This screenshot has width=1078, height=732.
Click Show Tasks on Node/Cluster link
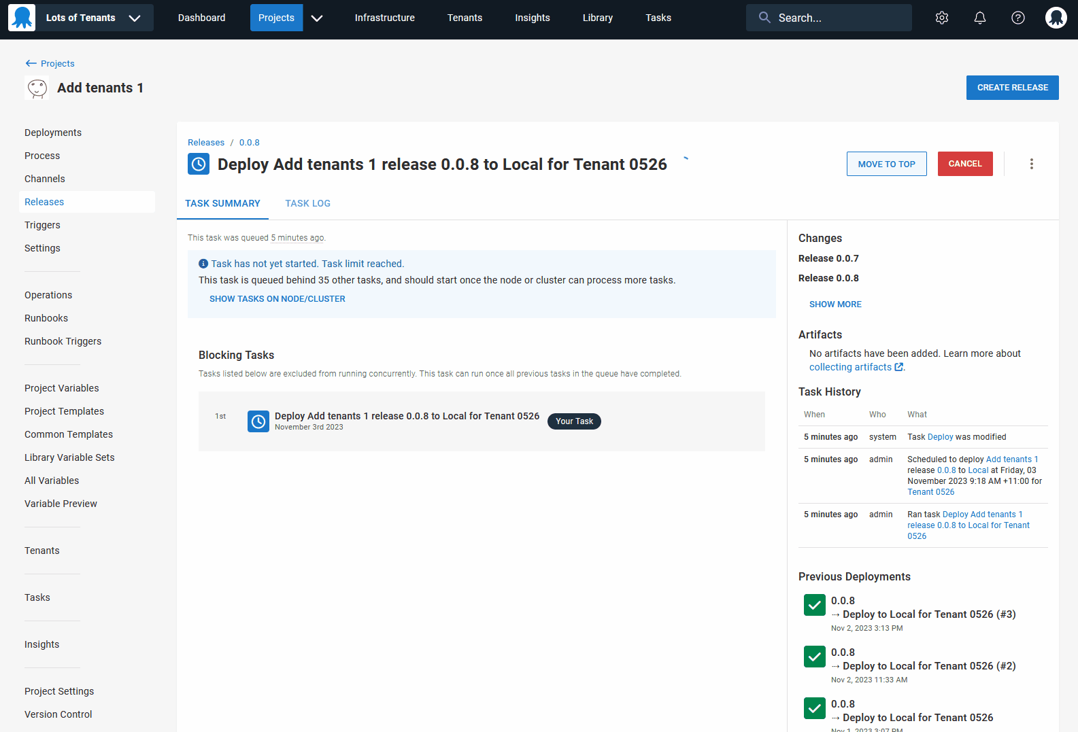coord(277,299)
